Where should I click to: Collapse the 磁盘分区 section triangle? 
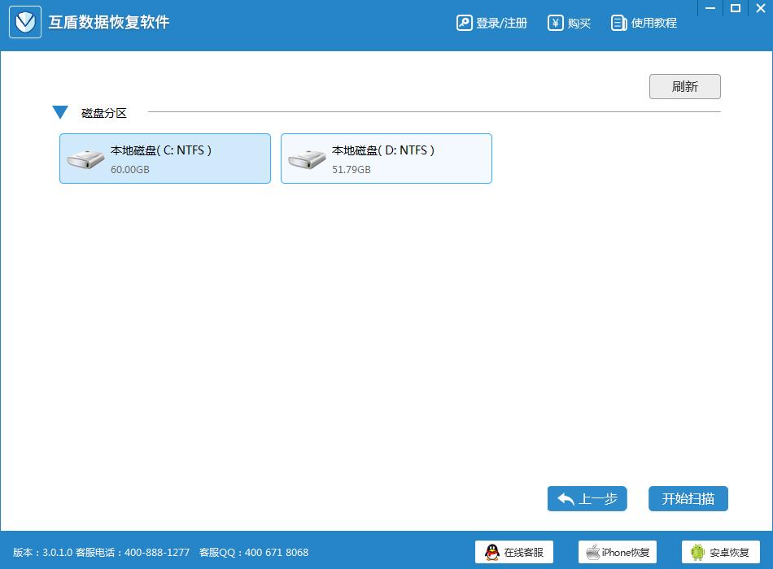click(60, 113)
